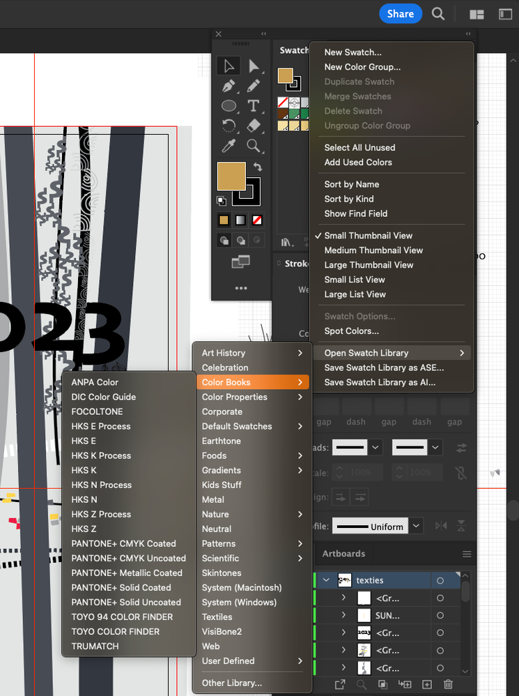Choose Draw Normal mode

pyautogui.click(x=224, y=241)
